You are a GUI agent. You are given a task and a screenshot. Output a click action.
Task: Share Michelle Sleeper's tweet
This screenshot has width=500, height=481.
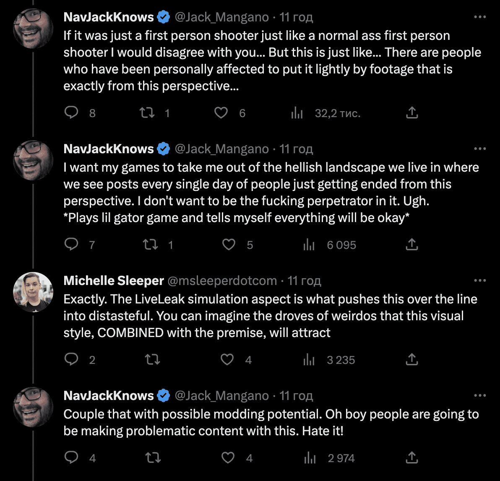tap(411, 359)
